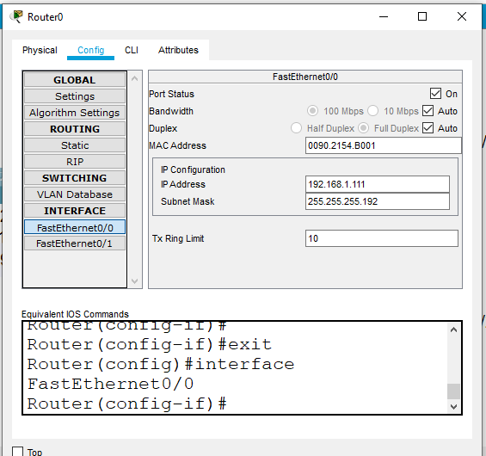486x456 pixels.
Task: Select Half Duplex radio button
Action: pyautogui.click(x=296, y=127)
